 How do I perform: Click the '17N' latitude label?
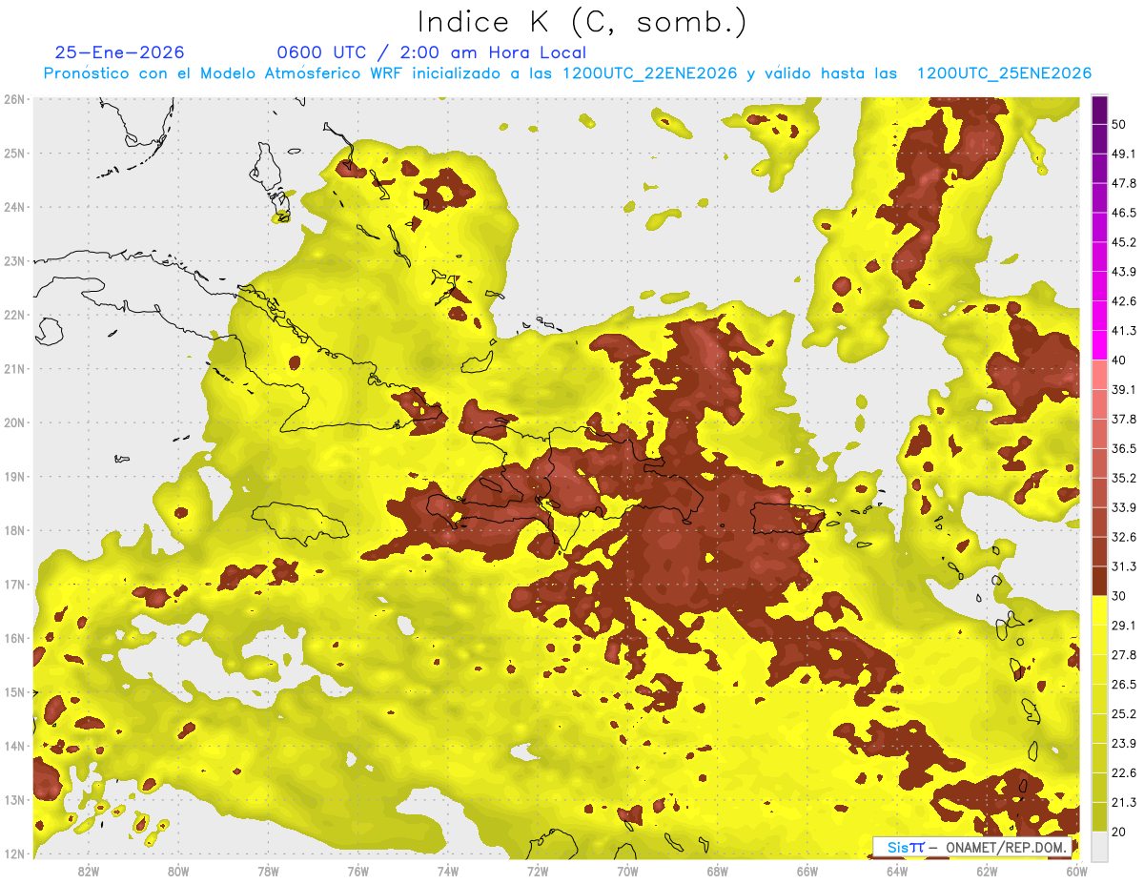pyautogui.click(x=14, y=584)
